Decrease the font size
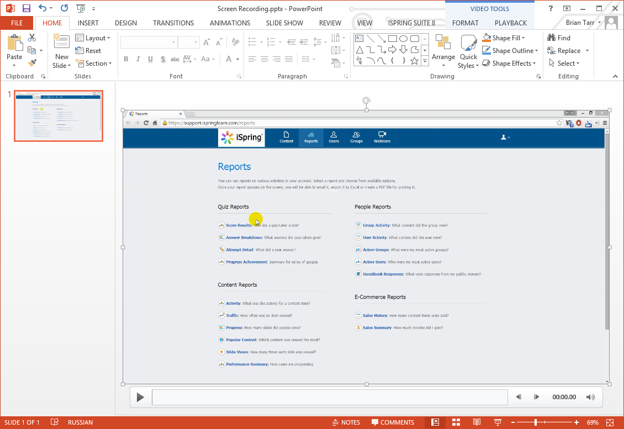Image resolution: width=624 pixels, height=429 pixels. coord(219,42)
